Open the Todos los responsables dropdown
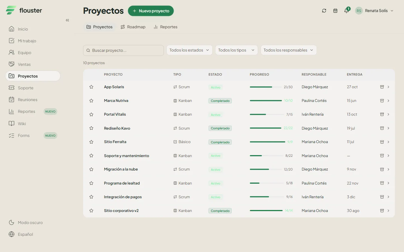 pos(289,50)
